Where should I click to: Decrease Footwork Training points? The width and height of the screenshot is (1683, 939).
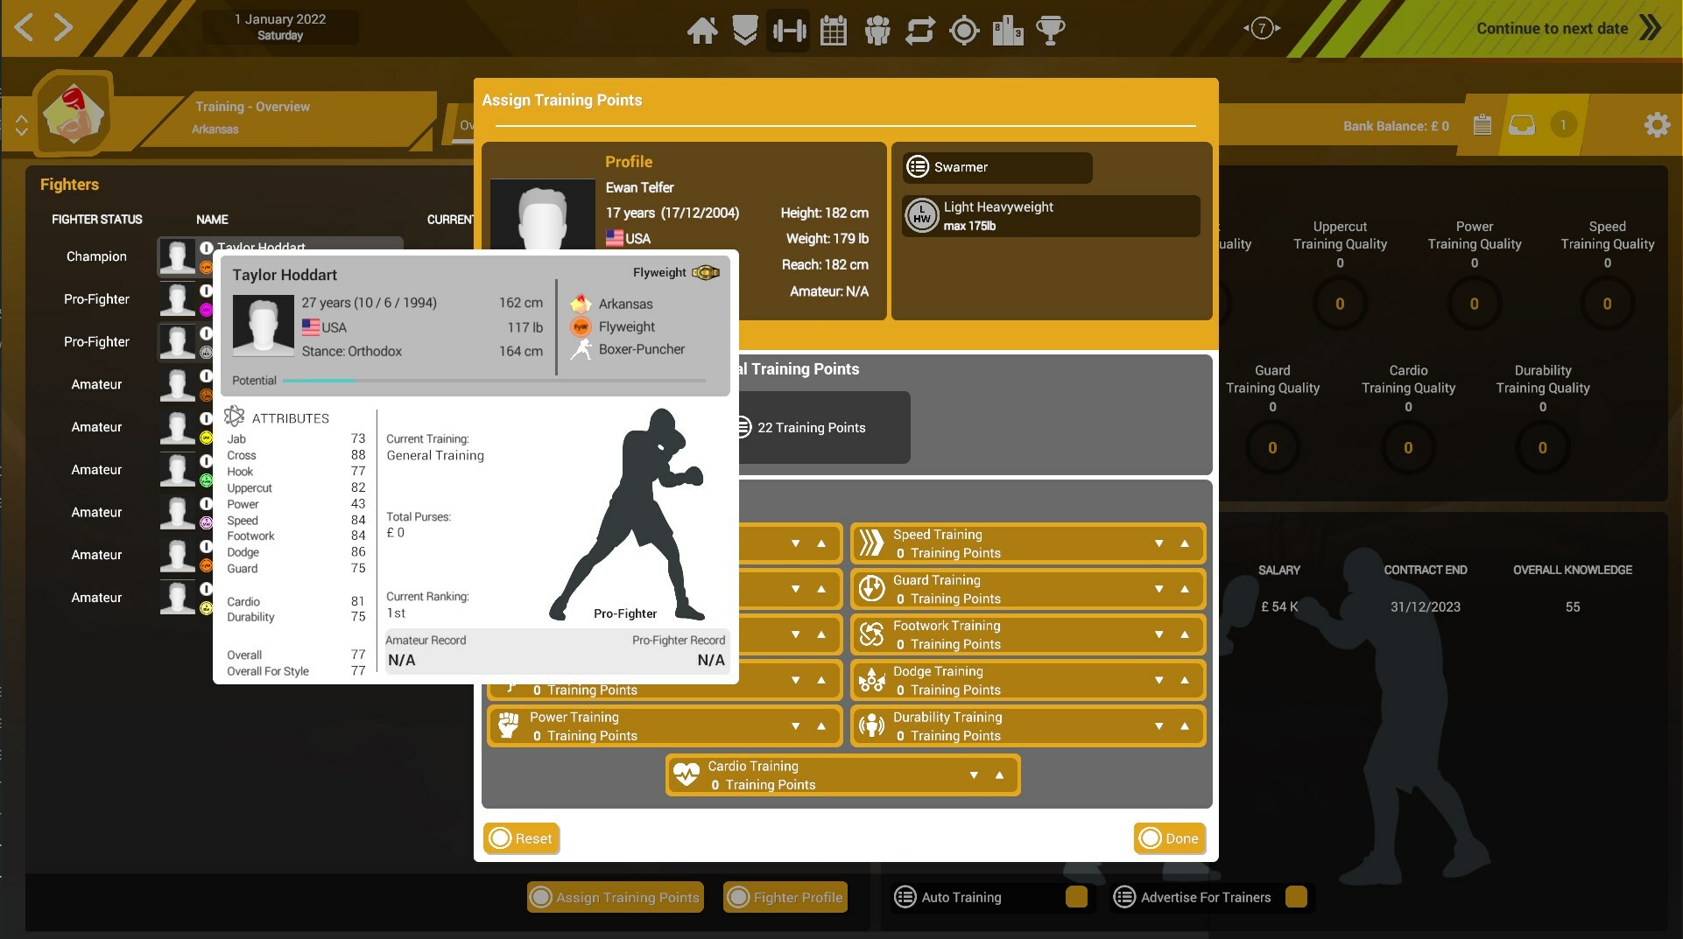(x=1158, y=634)
